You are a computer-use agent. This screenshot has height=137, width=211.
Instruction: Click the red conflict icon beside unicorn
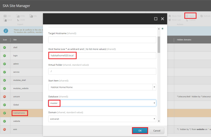pyautogui.click(x=5, y=96)
